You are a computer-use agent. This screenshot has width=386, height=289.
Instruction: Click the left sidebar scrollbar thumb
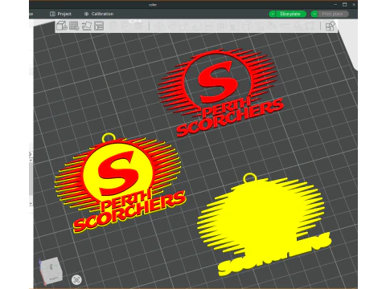pyautogui.click(x=31, y=179)
